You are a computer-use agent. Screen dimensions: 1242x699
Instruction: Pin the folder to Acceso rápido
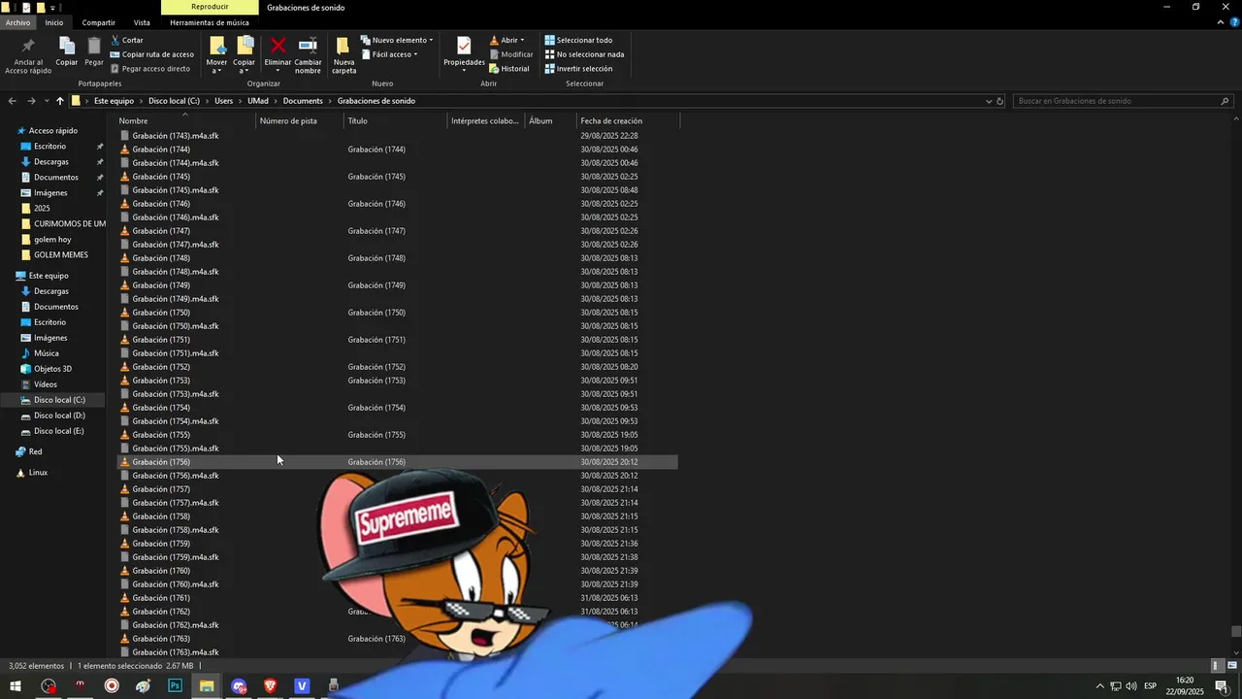coord(28,56)
